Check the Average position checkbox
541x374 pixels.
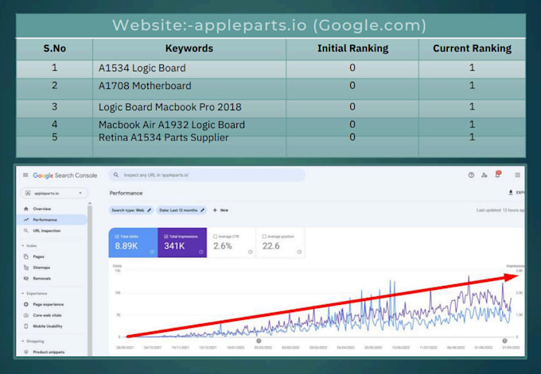[x=264, y=237]
